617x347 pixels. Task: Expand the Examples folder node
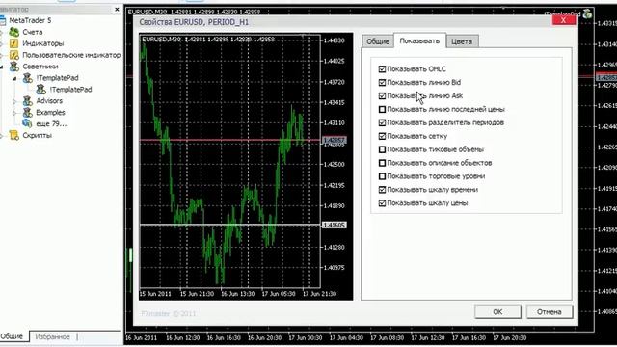pyautogui.click(x=14, y=113)
